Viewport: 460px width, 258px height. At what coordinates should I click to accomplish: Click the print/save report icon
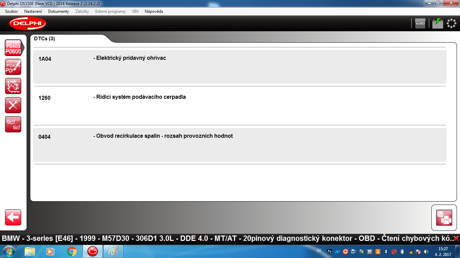click(x=444, y=218)
